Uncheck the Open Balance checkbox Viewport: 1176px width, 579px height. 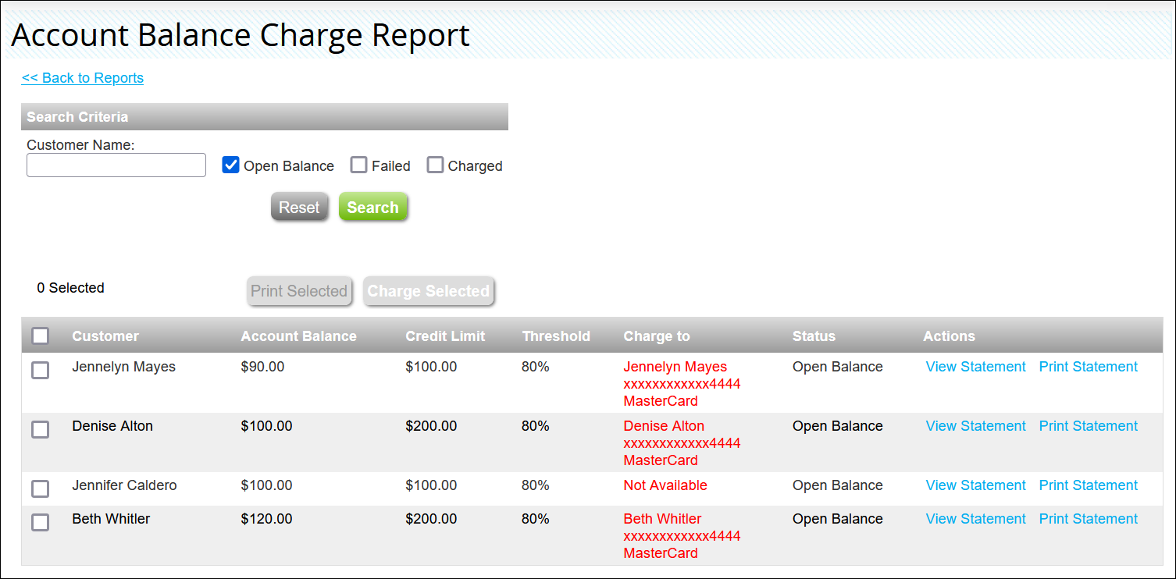pos(230,165)
